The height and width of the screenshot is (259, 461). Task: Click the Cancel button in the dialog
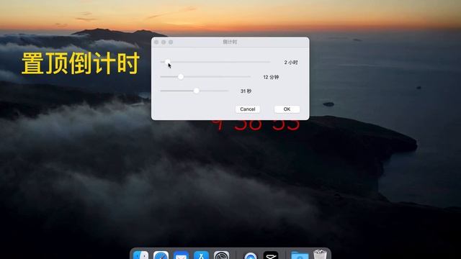pos(248,109)
